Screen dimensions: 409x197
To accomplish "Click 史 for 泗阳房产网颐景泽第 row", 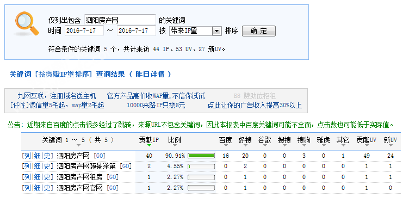I will click(x=47, y=166).
